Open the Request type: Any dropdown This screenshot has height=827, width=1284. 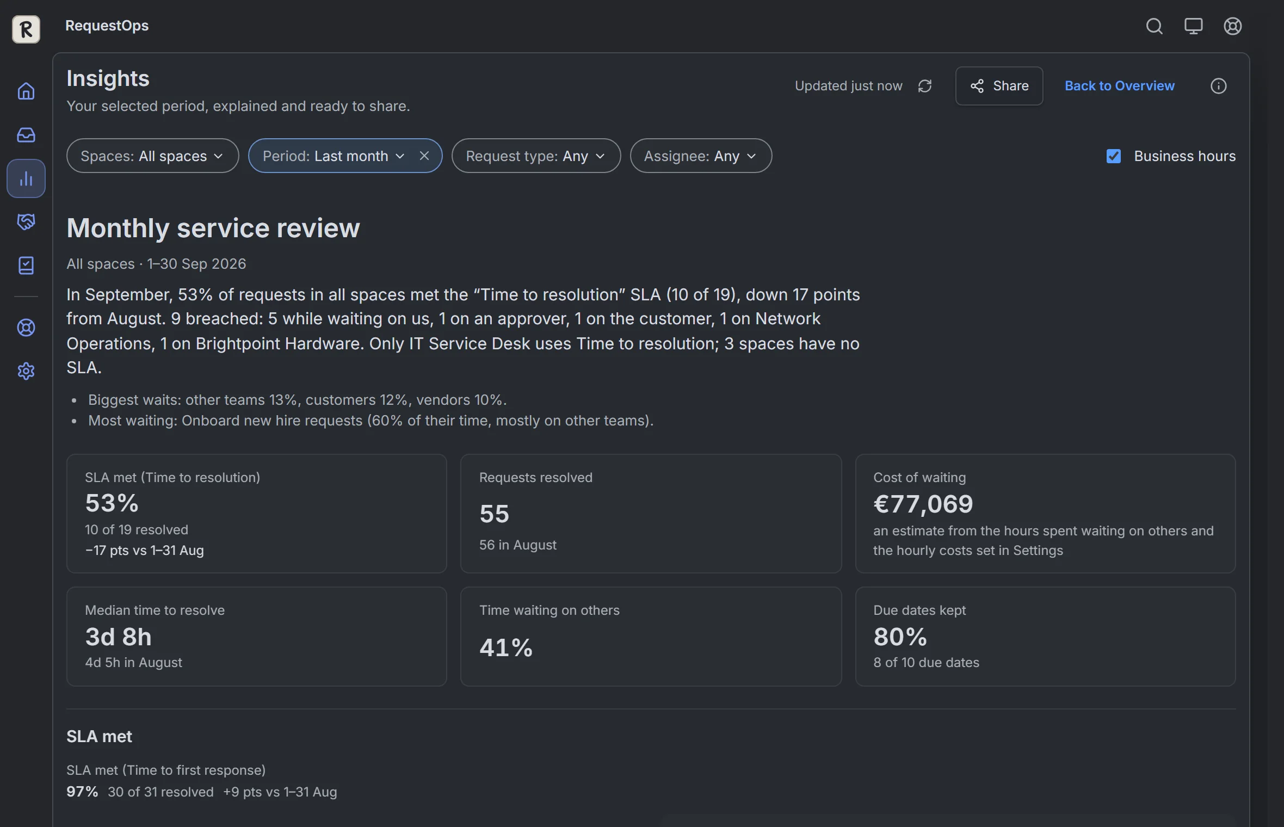coord(536,156)
